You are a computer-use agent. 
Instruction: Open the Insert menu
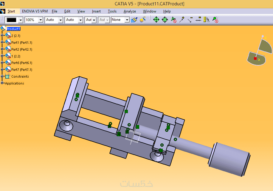pyautogui.click(x=96, y=11)
